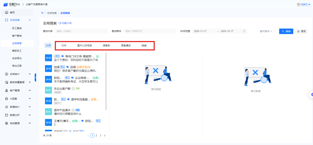Select the 语音通话 tab
Image resolution: width=313 pixels, height=145 pixels.
click(126, 46)
